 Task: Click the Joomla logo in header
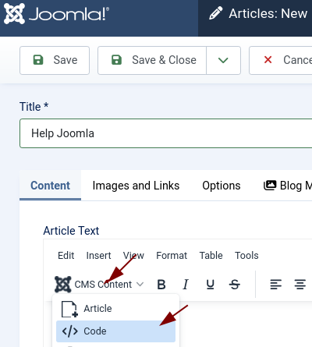pos(56,14)
